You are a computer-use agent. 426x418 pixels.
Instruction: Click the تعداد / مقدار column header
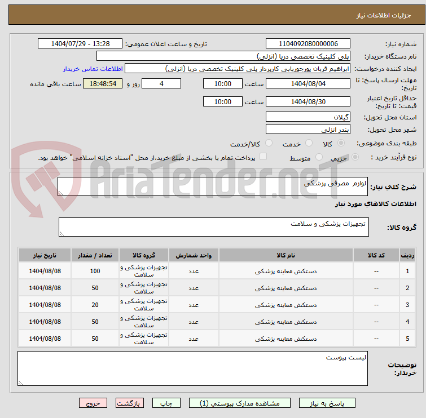coord(95,255)
